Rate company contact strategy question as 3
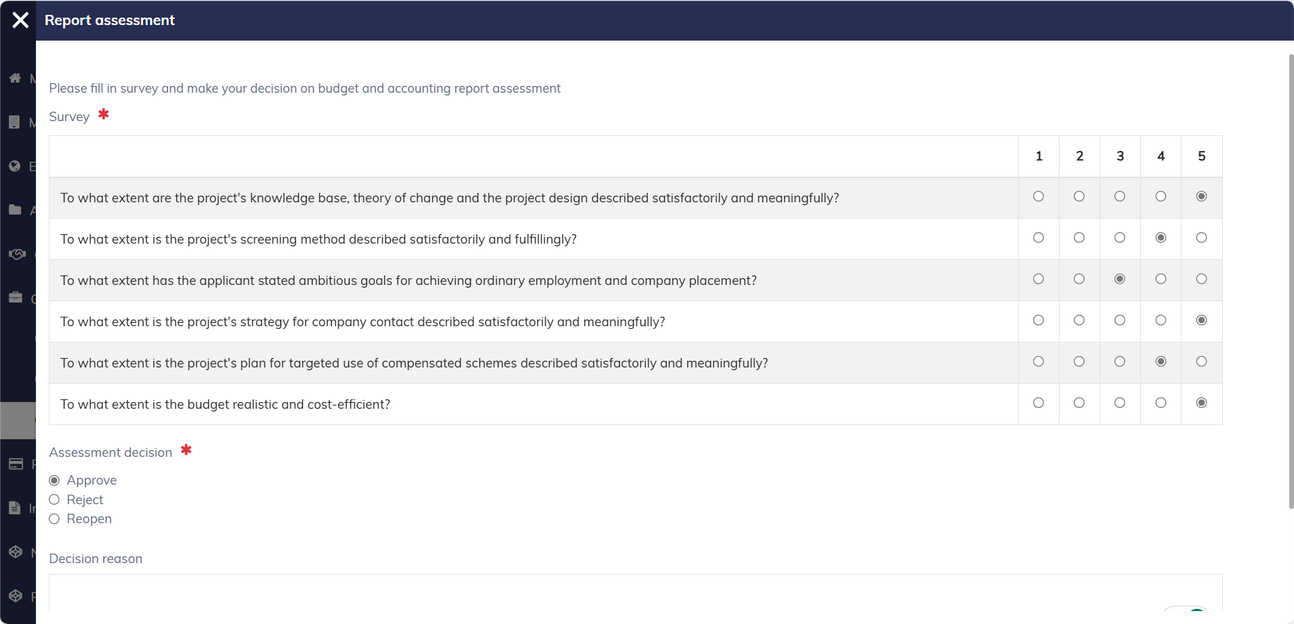The width and height of the screenshot is (1294, 624). (x=1120, y=321)
